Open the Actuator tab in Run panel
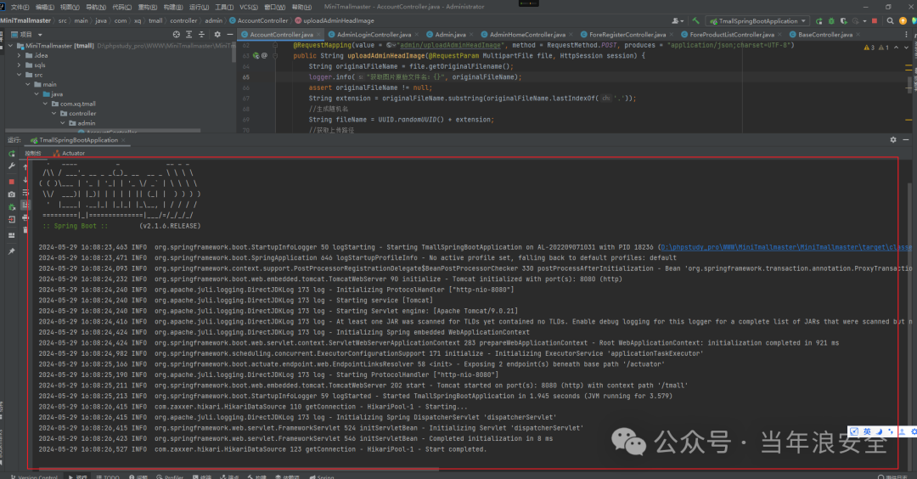This screenshot has height=479, width=917. 69,153
